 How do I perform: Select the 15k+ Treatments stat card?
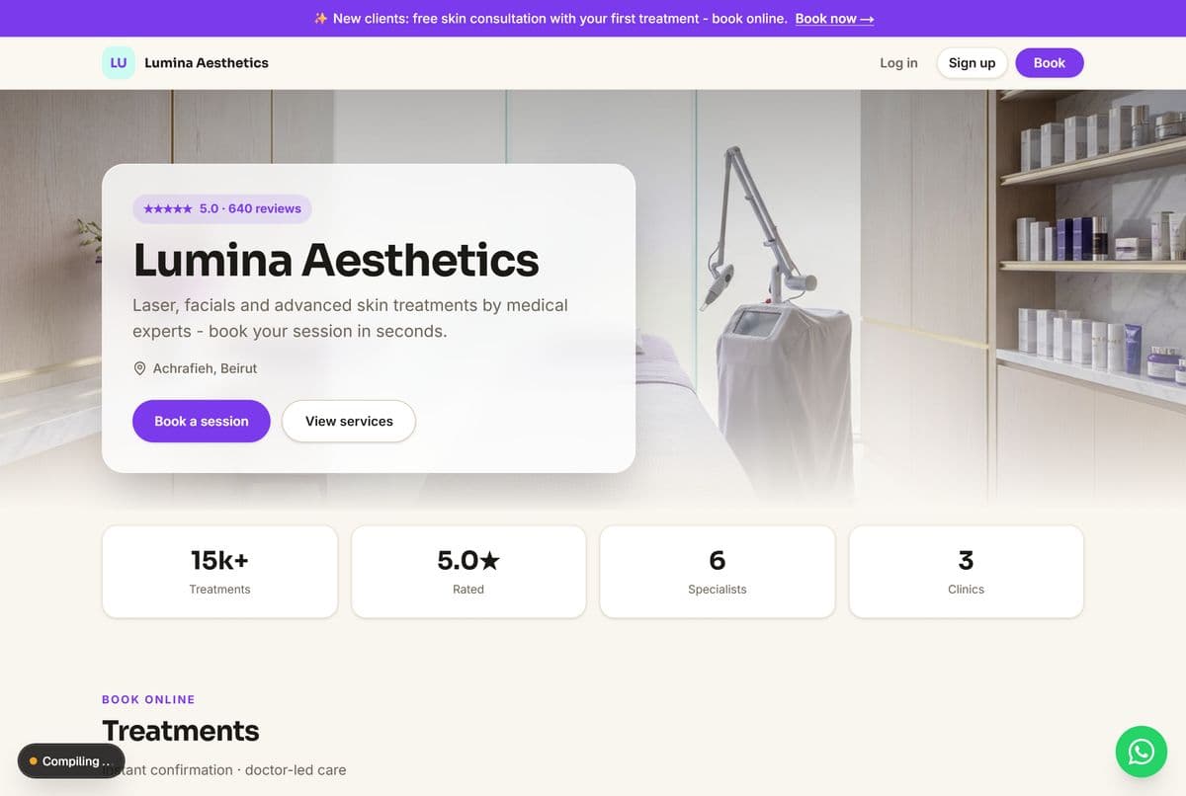point(219,572)
